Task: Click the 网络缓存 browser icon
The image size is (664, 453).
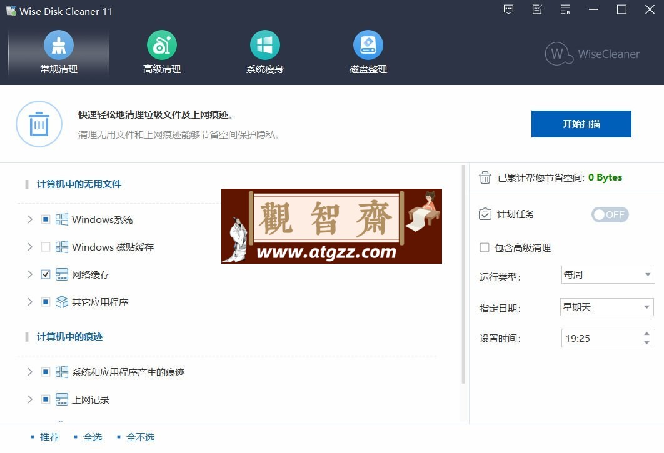Action: [x=62, y=274]
